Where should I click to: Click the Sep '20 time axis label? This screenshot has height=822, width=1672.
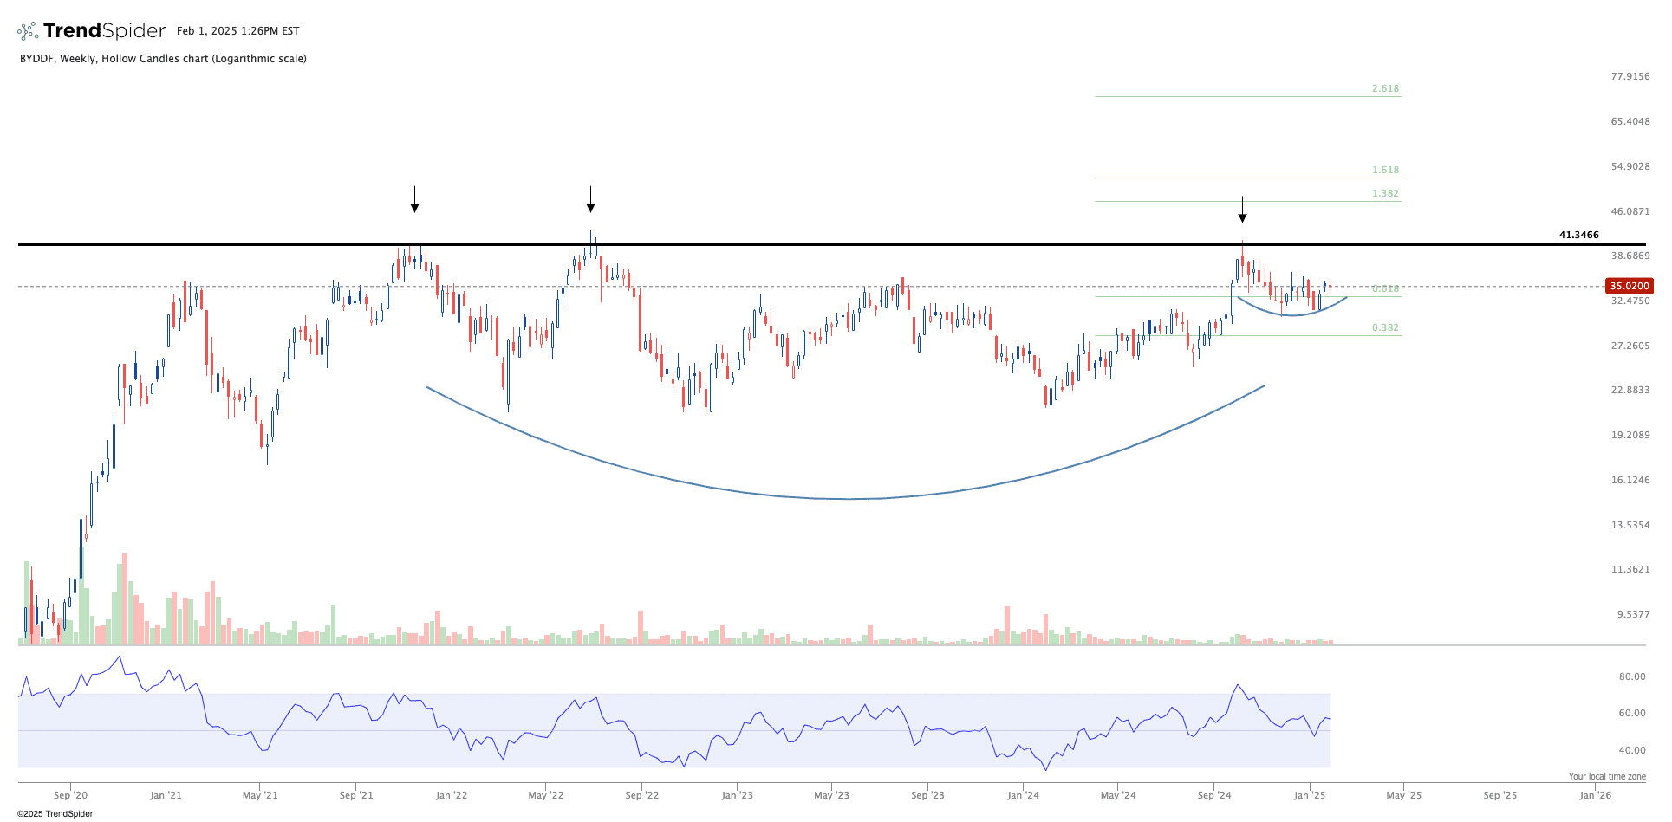[x=70, y=795]
